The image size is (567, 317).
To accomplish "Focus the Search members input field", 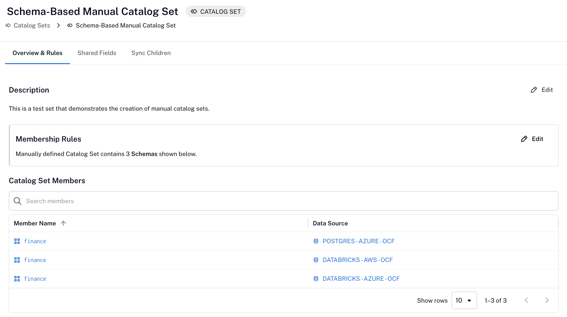I will tap(283, 201).
